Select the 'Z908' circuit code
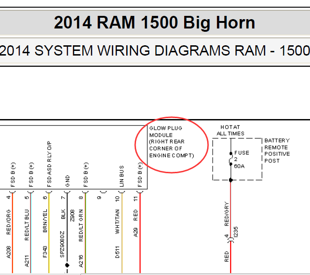The image size is (310, 275). (x=72, y=216)
